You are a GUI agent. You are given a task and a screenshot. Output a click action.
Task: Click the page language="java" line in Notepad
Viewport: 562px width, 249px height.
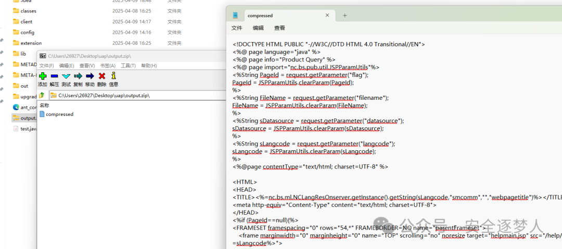pos(276,52)
